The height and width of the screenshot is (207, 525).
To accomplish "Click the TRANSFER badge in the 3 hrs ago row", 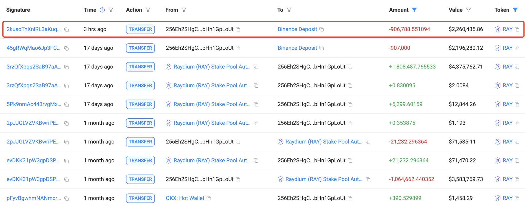I will point(140,29).
